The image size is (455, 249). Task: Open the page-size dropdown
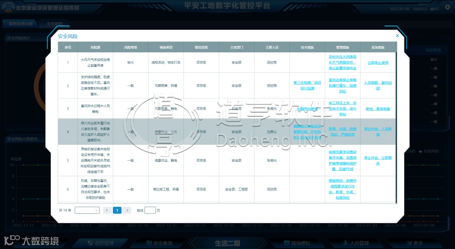tap(87, 210)
